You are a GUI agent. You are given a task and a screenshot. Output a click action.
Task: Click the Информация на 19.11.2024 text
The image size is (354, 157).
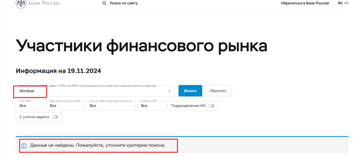point(58,71)
